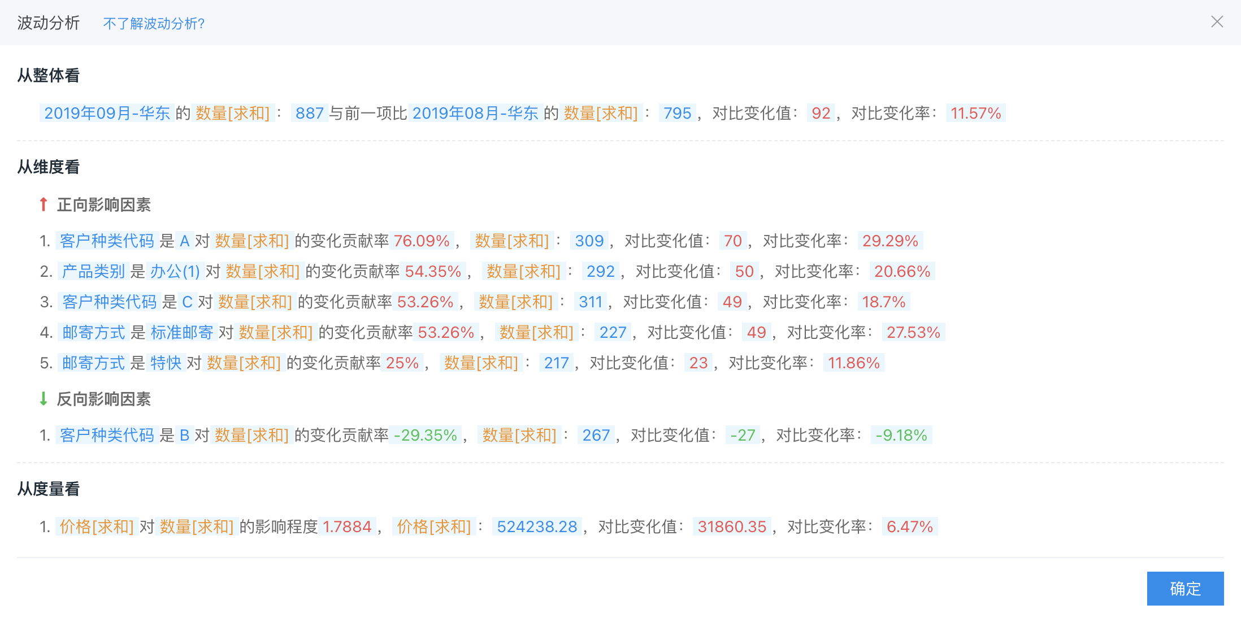Viewport: 1241px width, 618px height.
Task: Click the green down arrow beside 反向影响因素
Action: point(44,399)
